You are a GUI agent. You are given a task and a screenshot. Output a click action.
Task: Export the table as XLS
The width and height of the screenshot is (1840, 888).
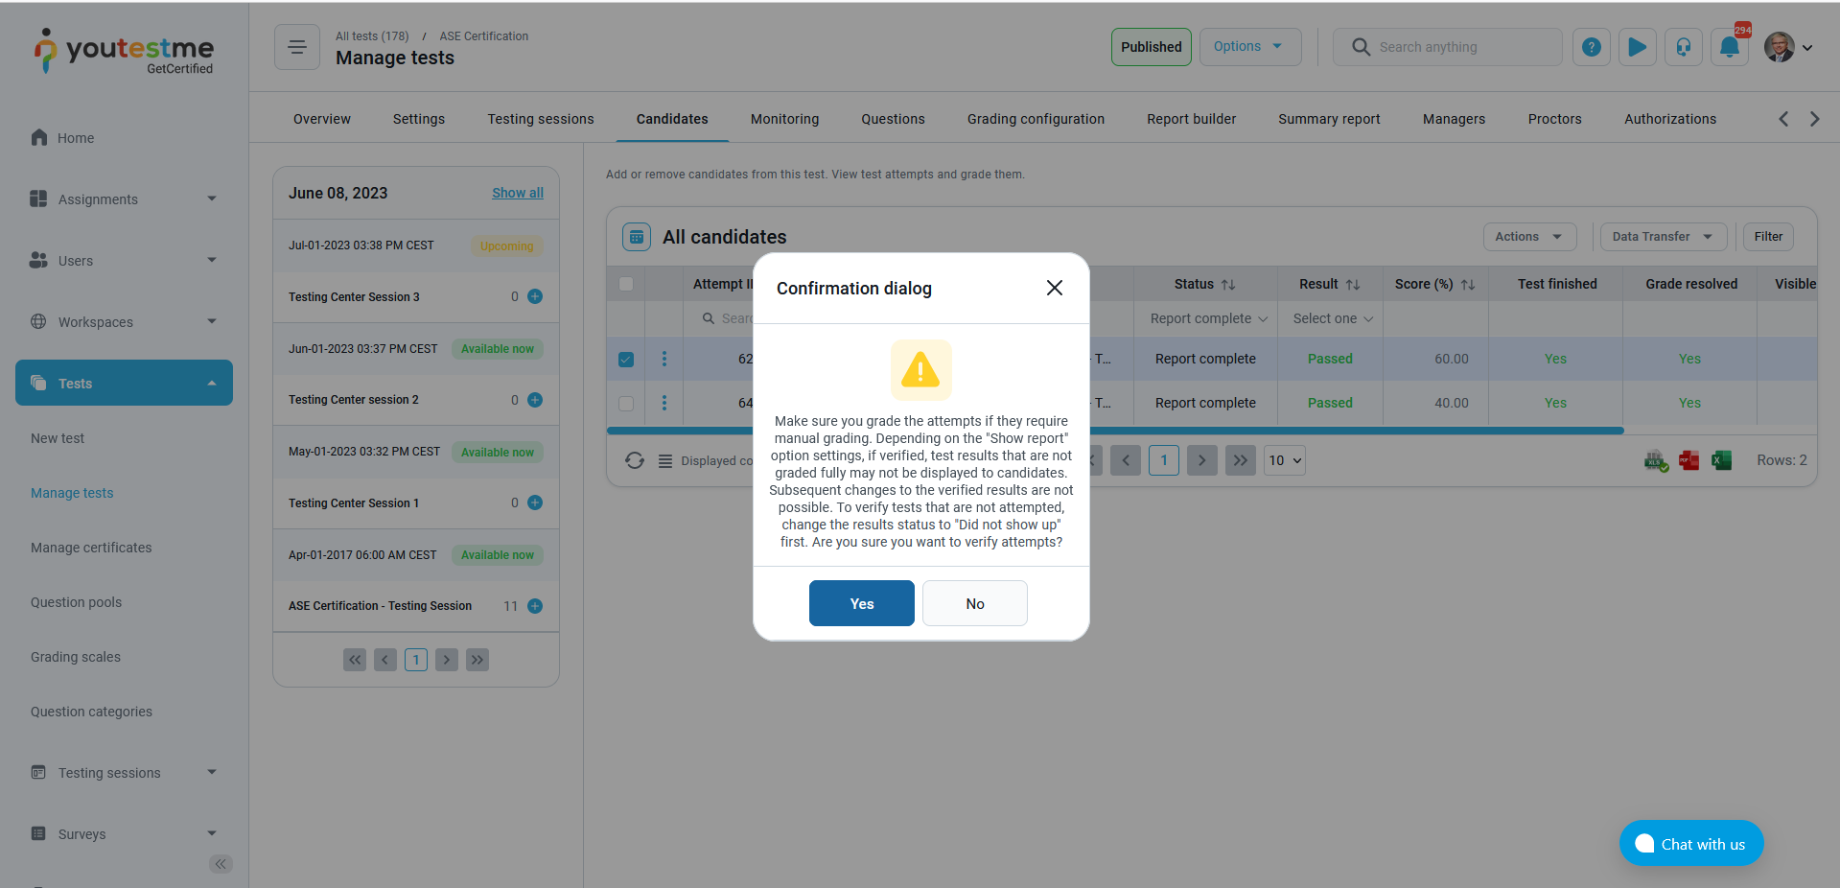pos(1655,460)
